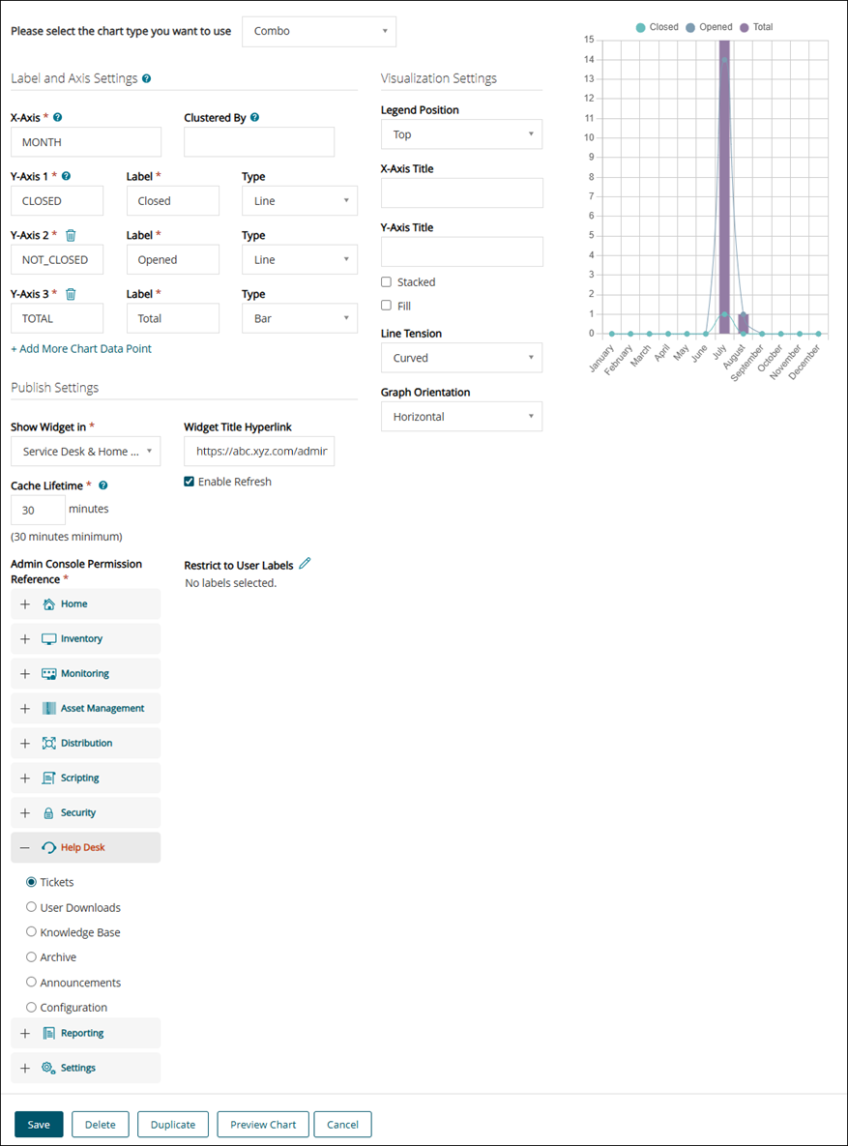Viewport: 848px width, 1146px height.
Task: Click the Distribution icon
Action: click(x=49, y=744)
